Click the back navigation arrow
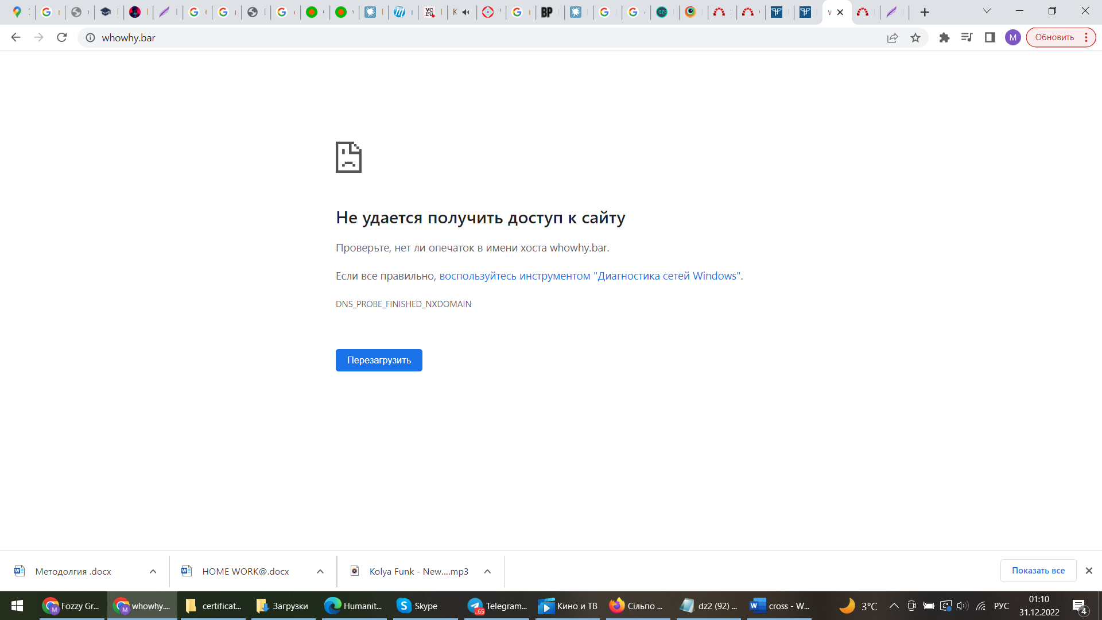This screenshot has width=1102, height=620. [15, 38]
